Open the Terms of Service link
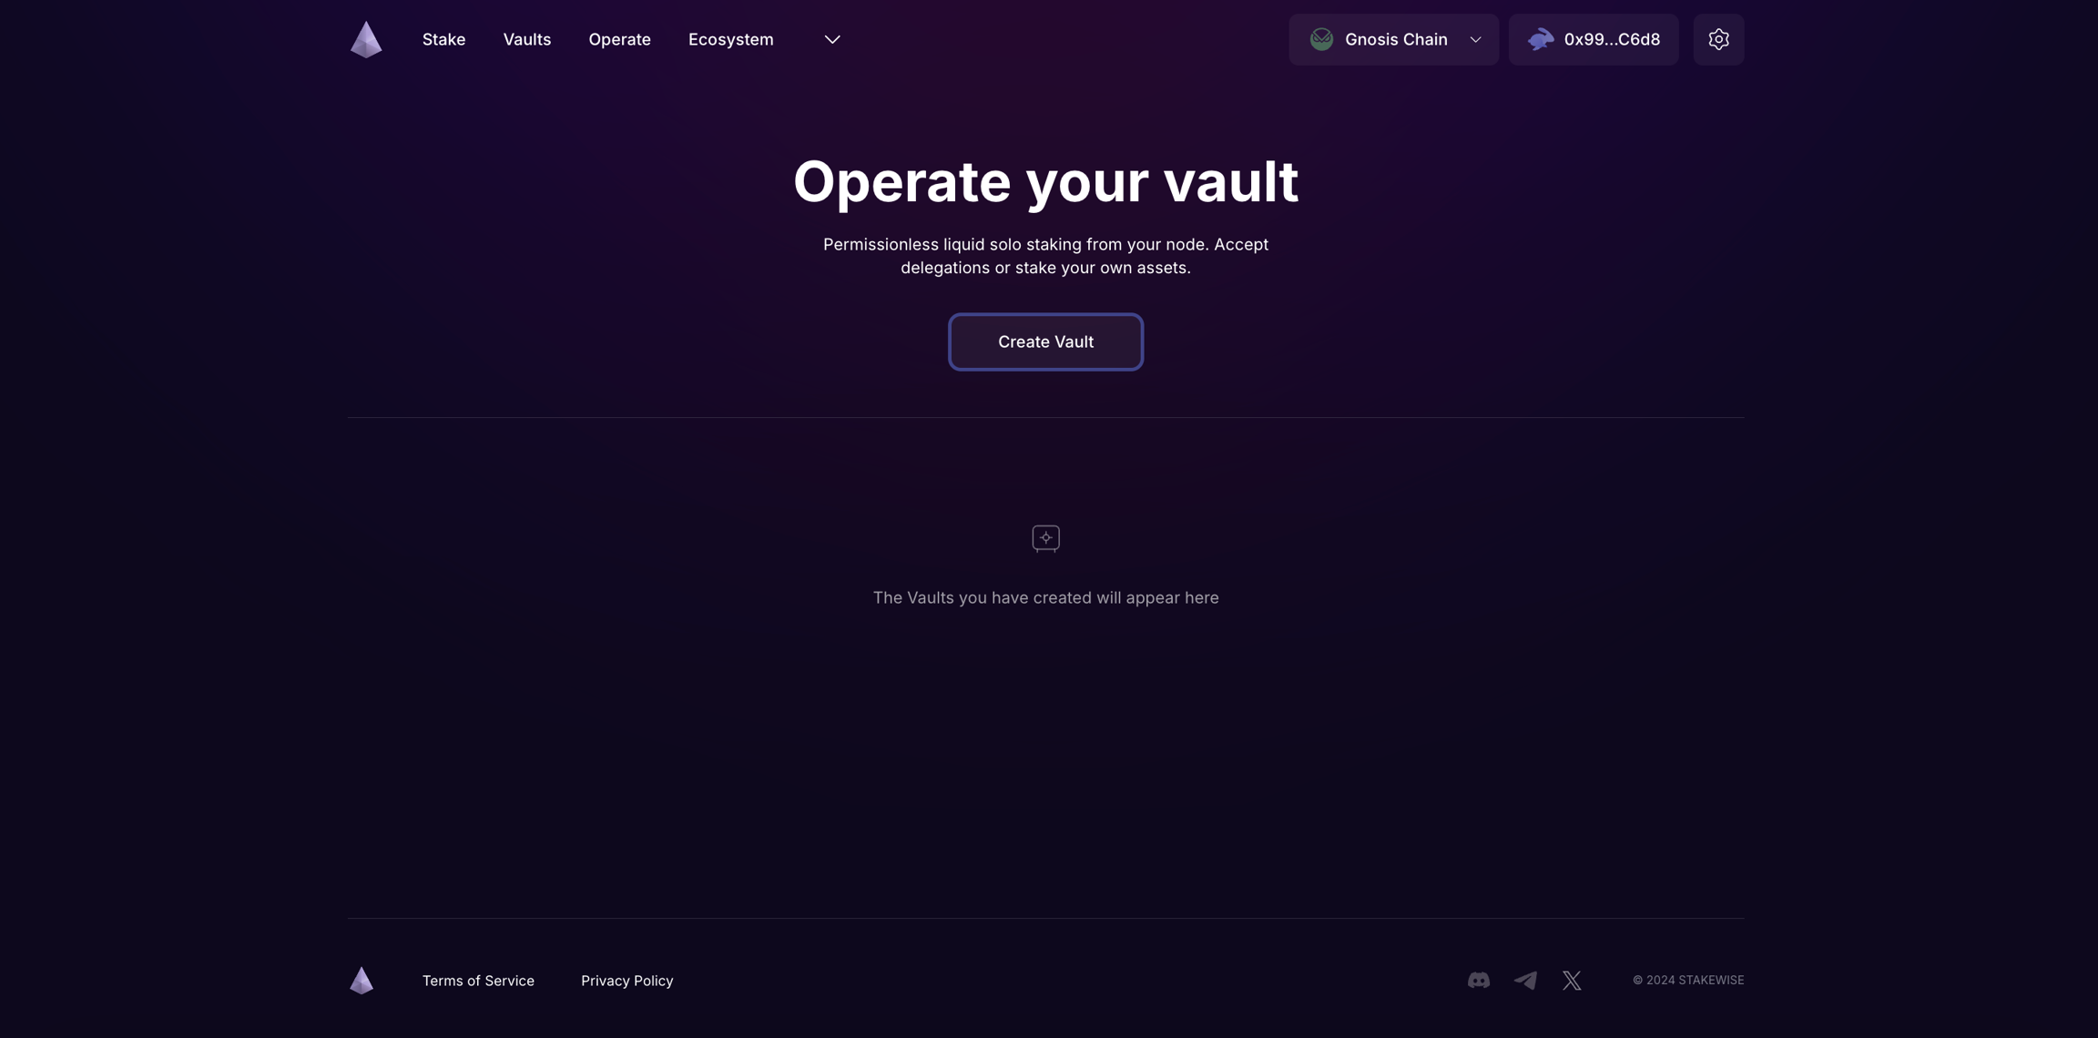Image resolution: width=2098 pixels, height=1038 pixels. (478, 980)
